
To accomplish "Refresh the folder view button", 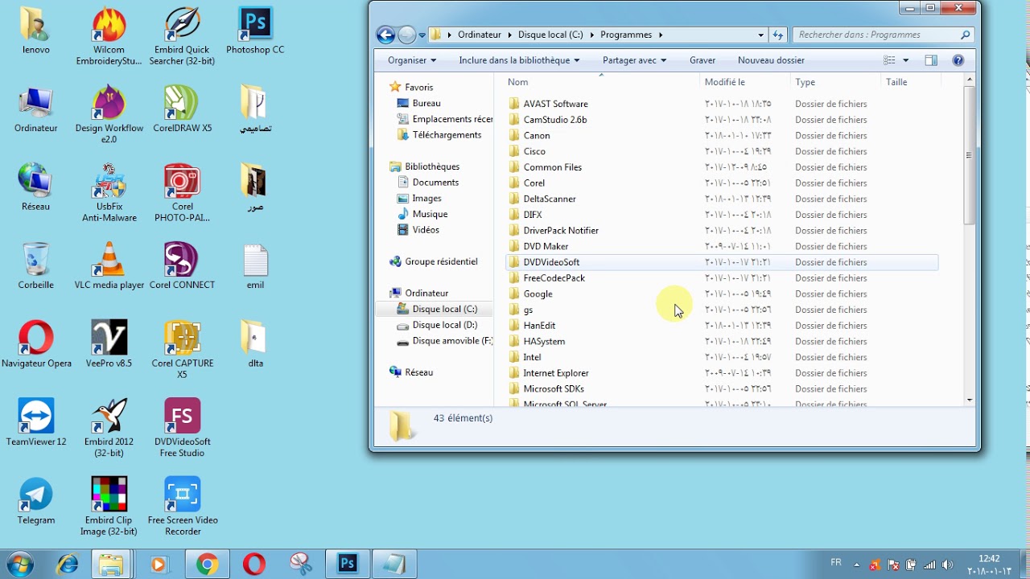I will [x=778, y=35].
